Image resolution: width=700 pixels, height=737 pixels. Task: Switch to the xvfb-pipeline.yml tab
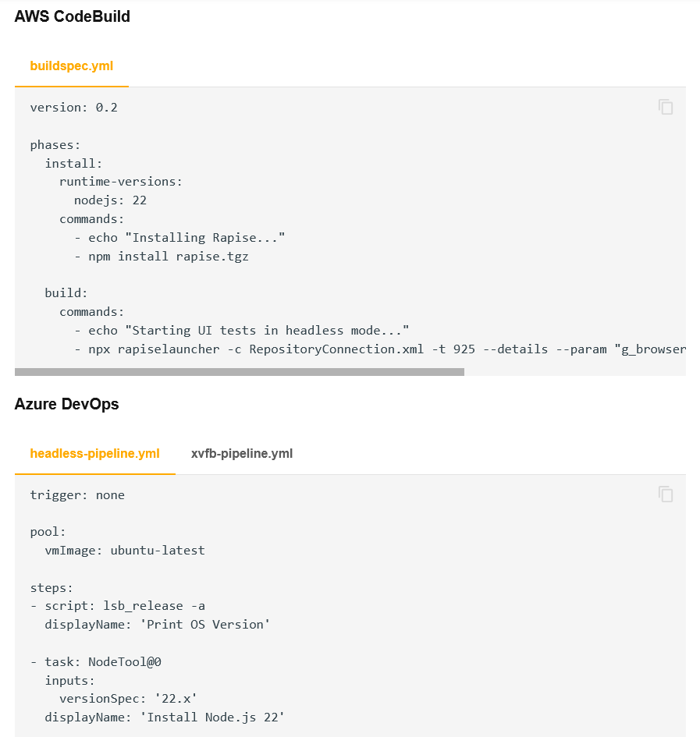pyautogui.click(x=242, y=453)
